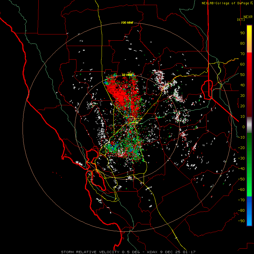Click the [KT] units label
254x254 pixels.
(x=241, y=19)
